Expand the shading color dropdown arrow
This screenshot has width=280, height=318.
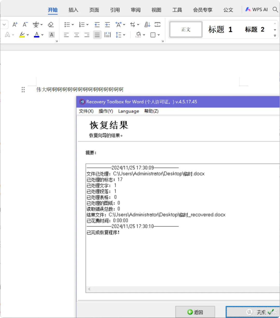[x=144, y=35]
